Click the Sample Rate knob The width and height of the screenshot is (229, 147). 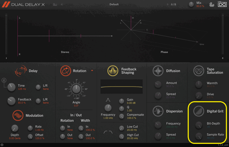[199, 136]
